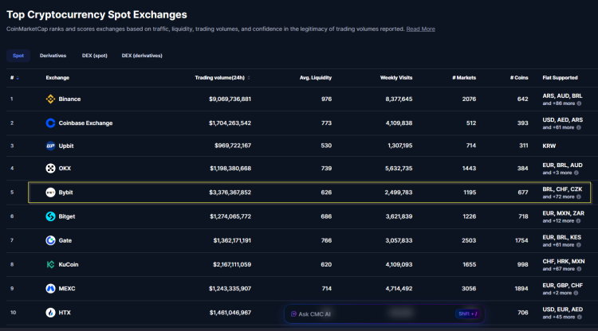Viewport: 598px width, 331px height.
Task: Switch to the Derivatives tab
Action: (x=53, y=56)
